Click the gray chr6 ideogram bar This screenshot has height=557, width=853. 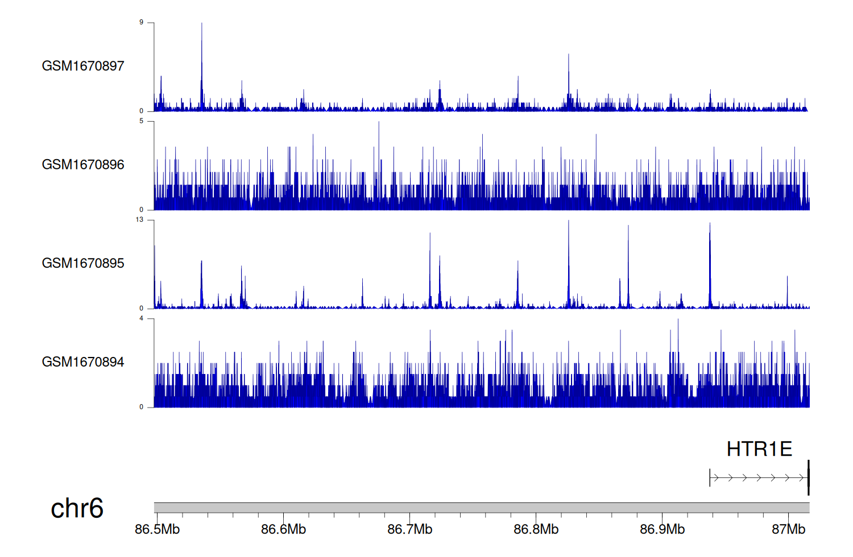pyautogui.click(x=482, y=508)
